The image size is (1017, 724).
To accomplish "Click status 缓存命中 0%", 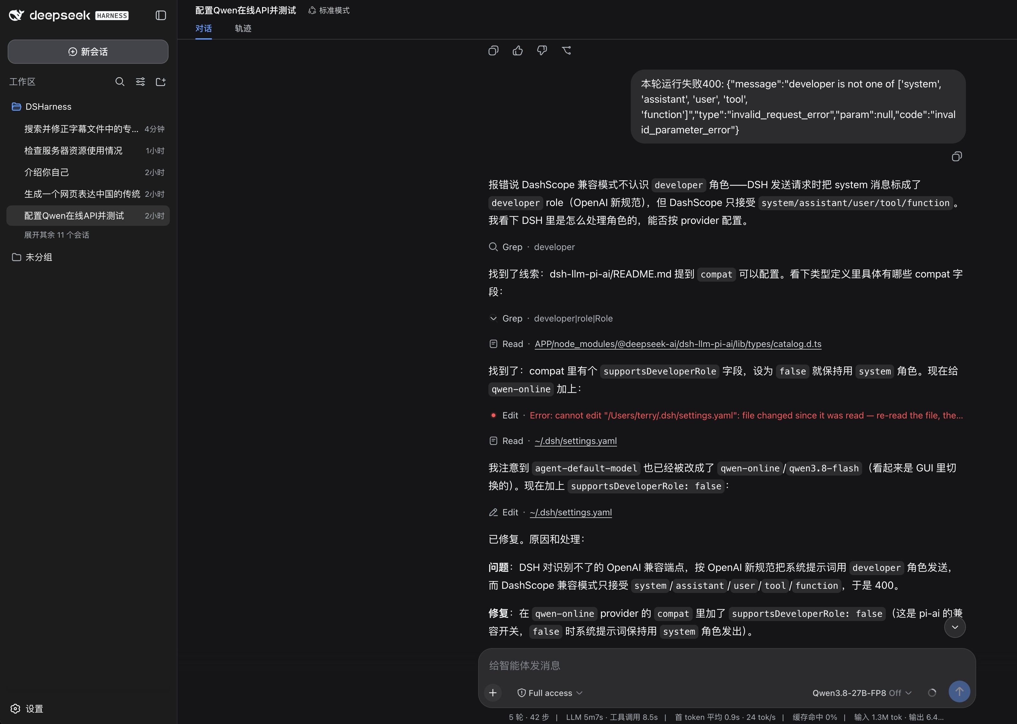I will [815, 717].
